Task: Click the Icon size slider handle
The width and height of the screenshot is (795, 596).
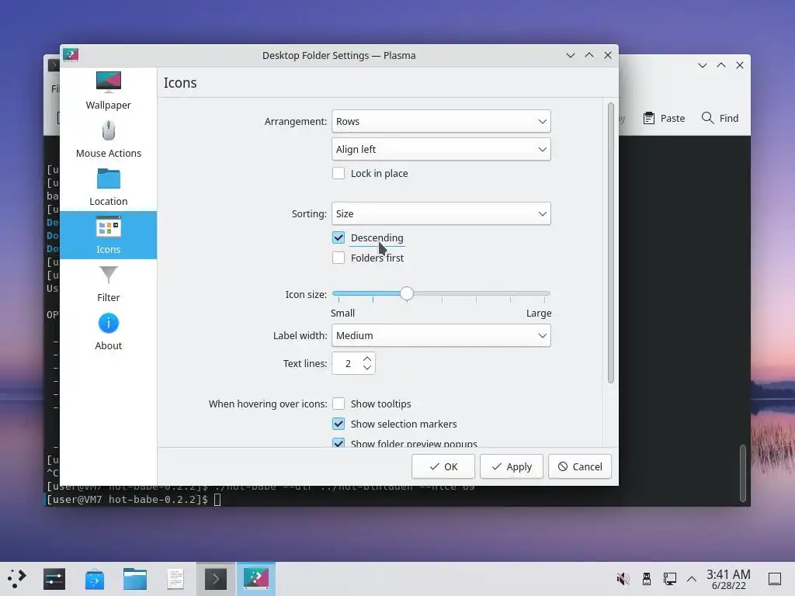Action: coord(407,293)
